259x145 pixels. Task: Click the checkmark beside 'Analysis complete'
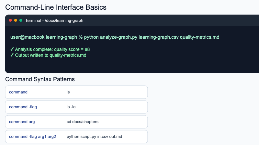(12, 50)
